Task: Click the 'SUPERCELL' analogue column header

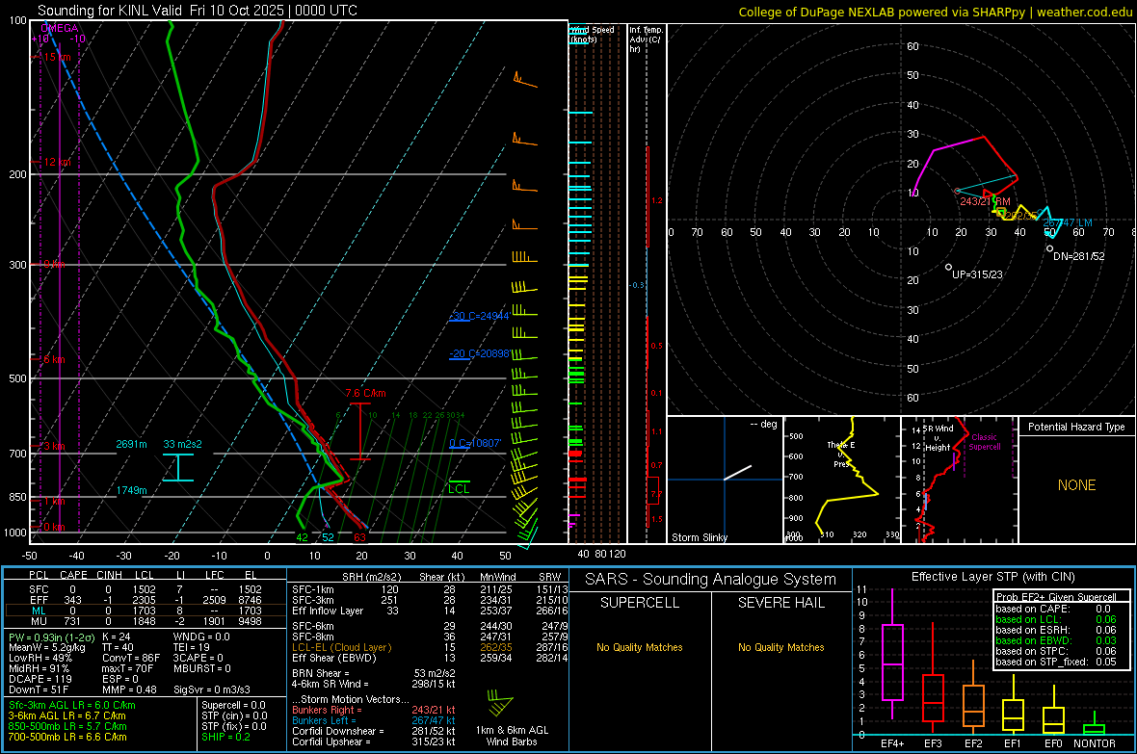Action: pyautogui.click(x=640, y=603)
